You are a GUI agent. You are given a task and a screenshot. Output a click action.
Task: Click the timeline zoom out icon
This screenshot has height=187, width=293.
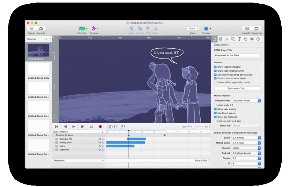(184, 127)
